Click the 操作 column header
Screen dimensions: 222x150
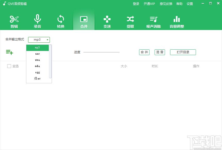pyautogui.click(x=196, y=66)
